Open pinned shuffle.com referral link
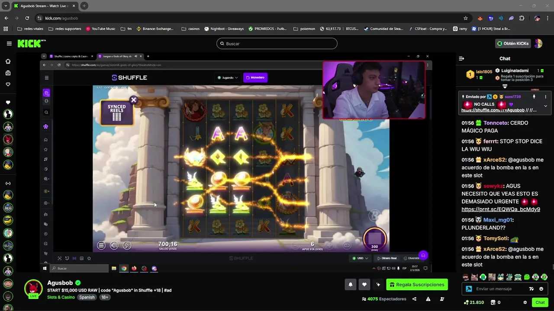This screenshot has height=311, width=554. click(493, 110)
